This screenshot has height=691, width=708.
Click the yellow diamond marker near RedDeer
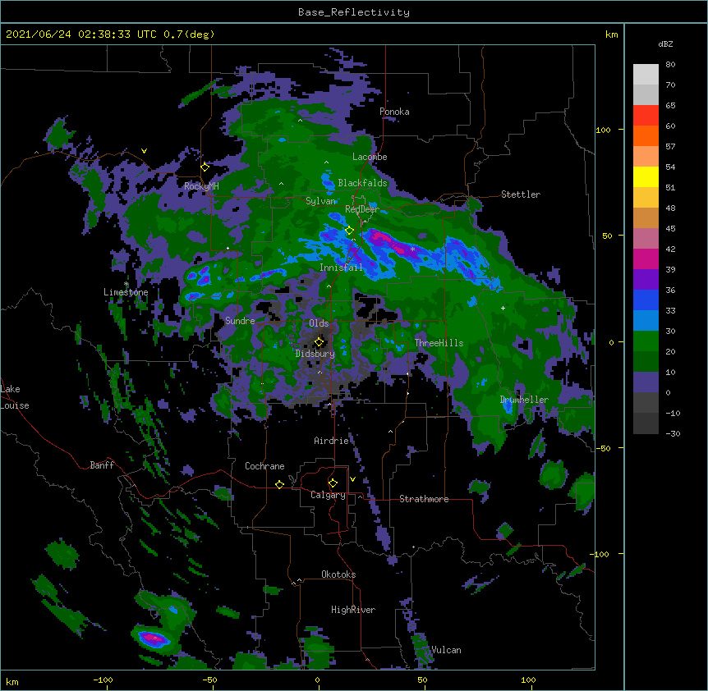click(x=349, y=231)
